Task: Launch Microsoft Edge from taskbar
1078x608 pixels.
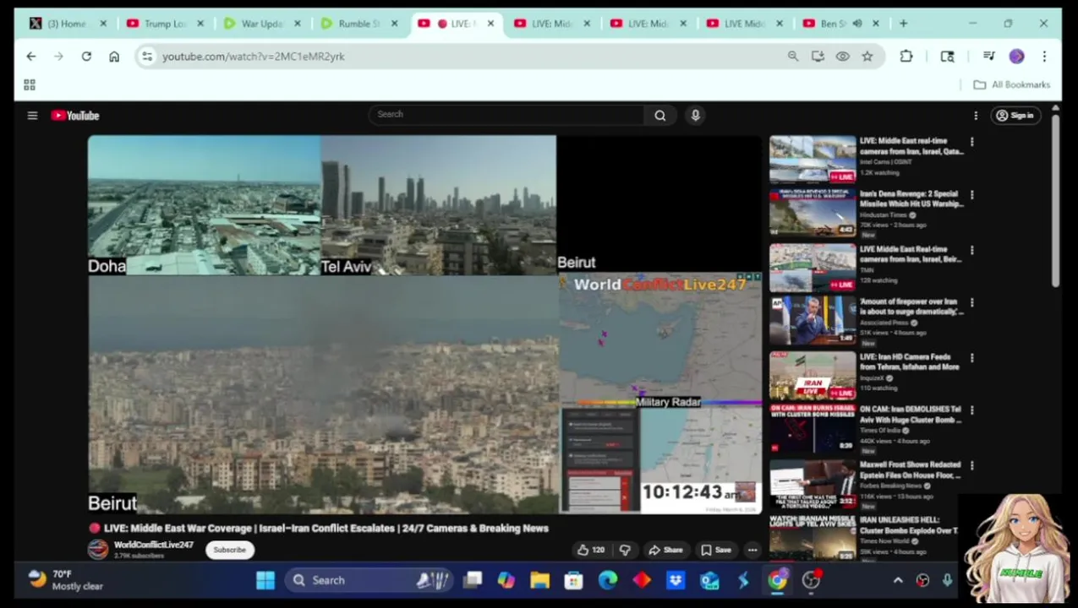Action: (608, 580)
